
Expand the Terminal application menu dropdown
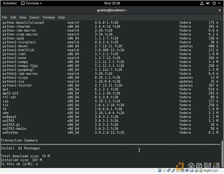41,3
